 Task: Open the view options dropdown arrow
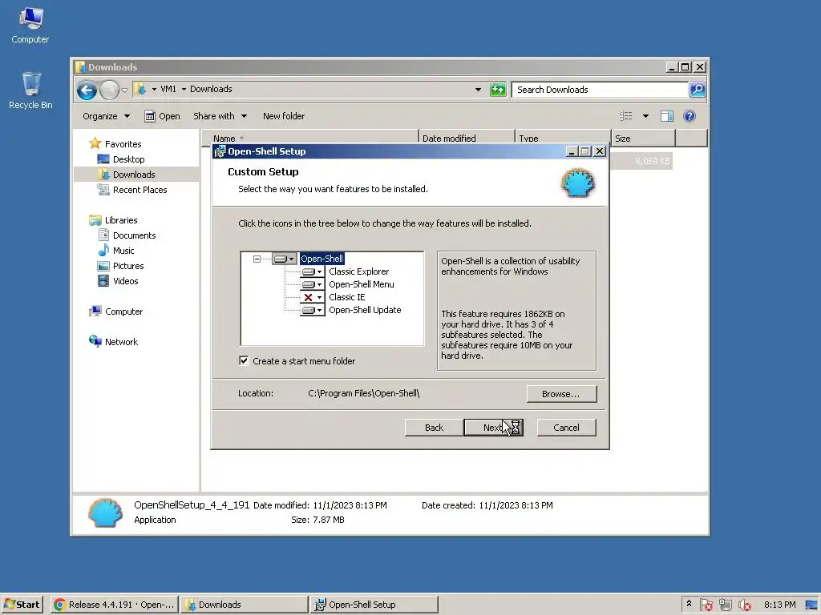coord(645,116)
